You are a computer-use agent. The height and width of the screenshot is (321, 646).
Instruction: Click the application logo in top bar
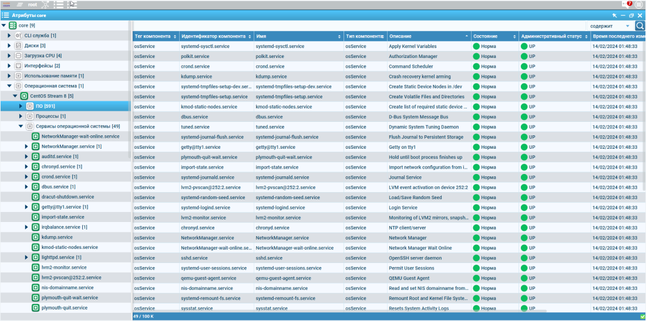[6, 5]
